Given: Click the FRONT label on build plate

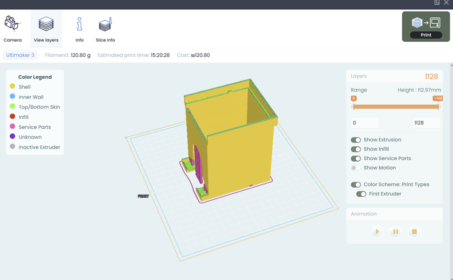Looking at the screenshot, I should 143,196.
